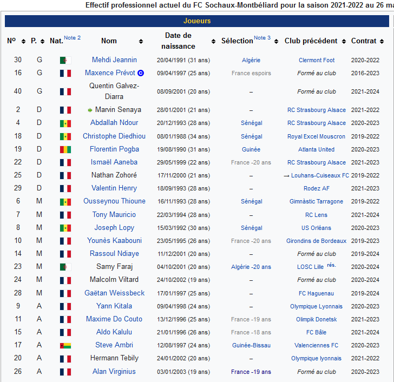
Task: Follow Valenciennes FC club link
Action: pos(317,346)
